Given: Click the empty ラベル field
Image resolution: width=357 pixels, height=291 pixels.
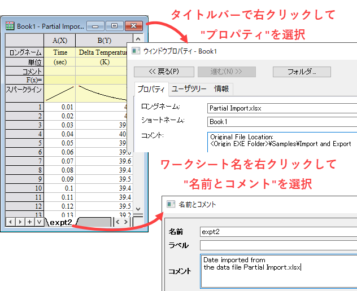Looking at the screenshot, I should pyautogui.click(x=278, y=245).
